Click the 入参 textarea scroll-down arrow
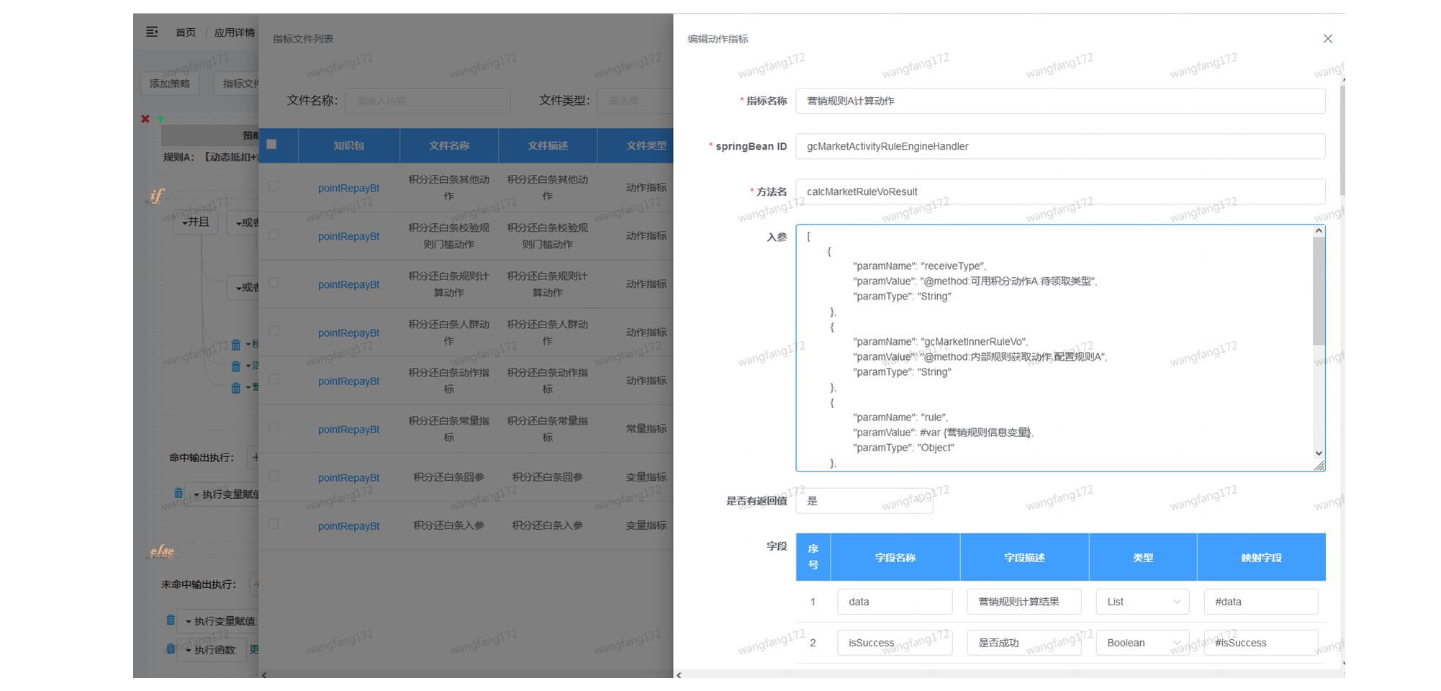Viewport: 1441px width, 691px height. (x=1319, y=453)
